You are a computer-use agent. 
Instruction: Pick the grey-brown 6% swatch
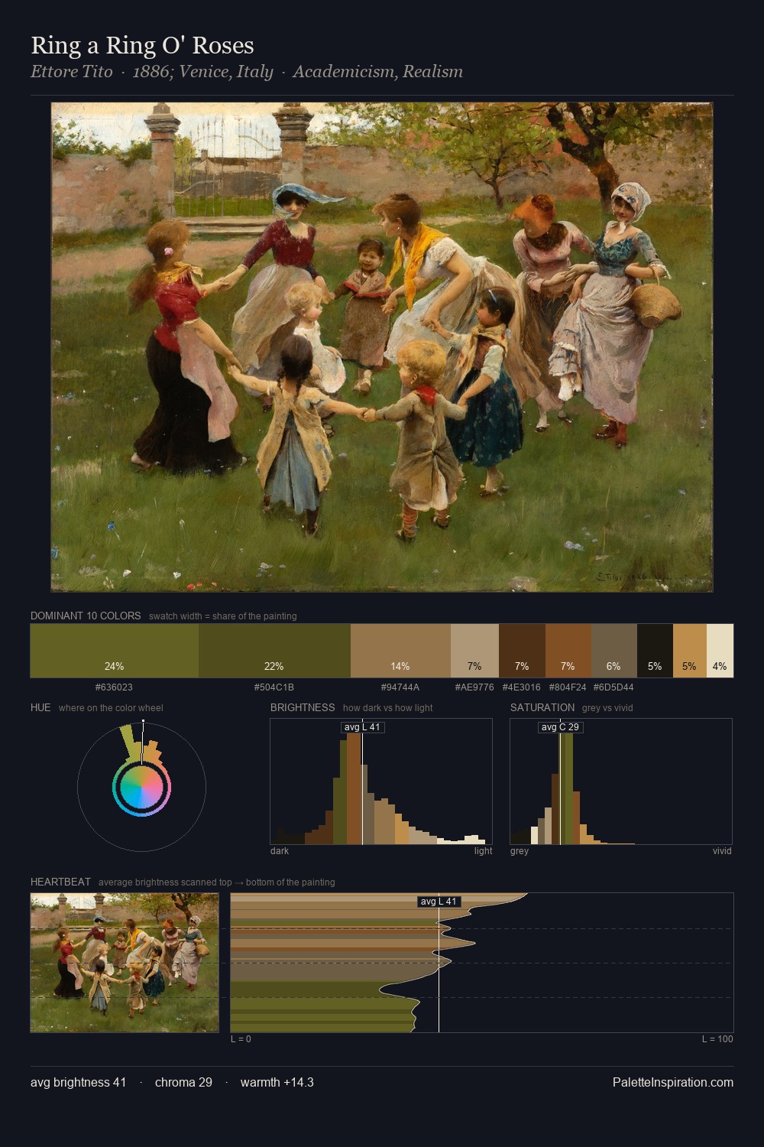point(613,651)
